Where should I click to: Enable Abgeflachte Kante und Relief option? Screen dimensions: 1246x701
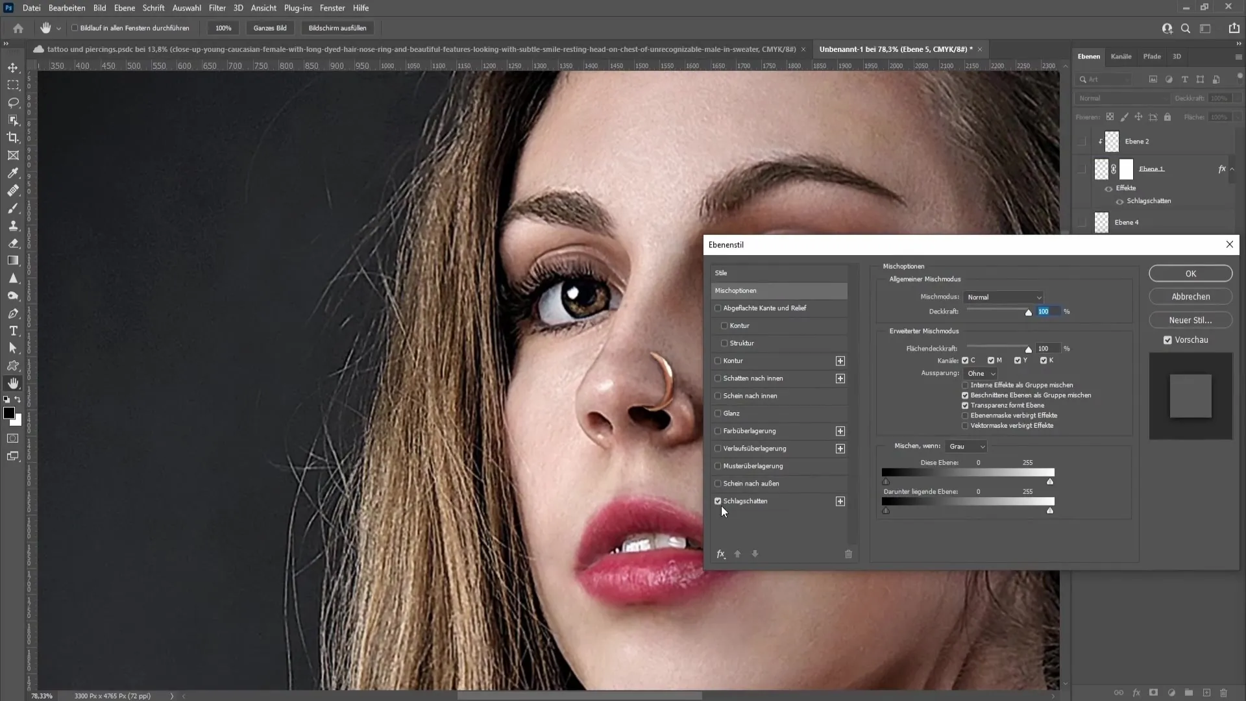717,307
